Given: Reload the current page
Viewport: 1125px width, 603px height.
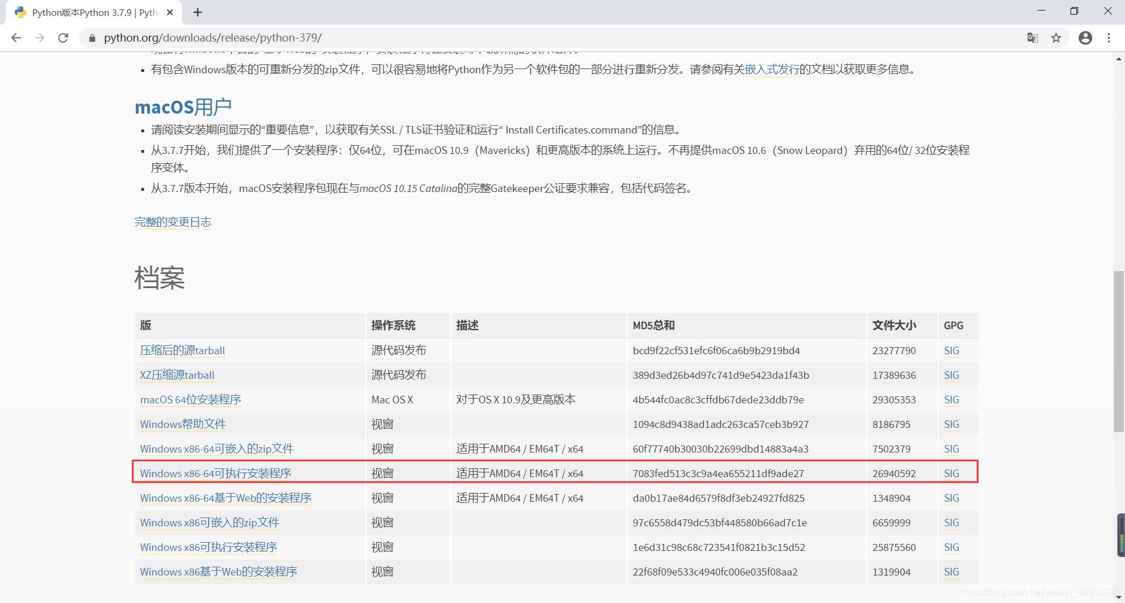Looking at the screenshot, I should pos(63,38).
